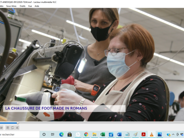The height and width of the screenshot is (138, 184).
Task: Toggle the playlist view button
Action: point(8,128)
